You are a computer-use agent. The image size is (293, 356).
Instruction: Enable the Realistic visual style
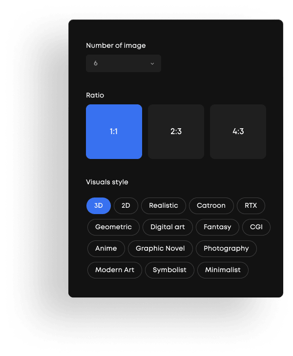coord(164,206)
